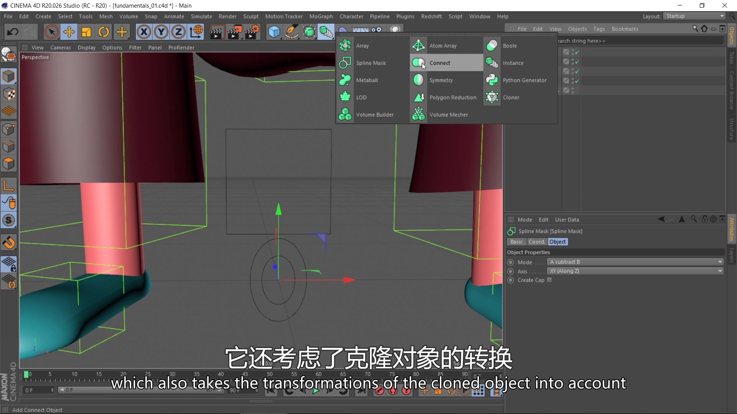Image resolution: width=737 pixels, height=414 pixels.
Task: Open the Layout dropdown set to Startup
Action: [x=694, y=16]
